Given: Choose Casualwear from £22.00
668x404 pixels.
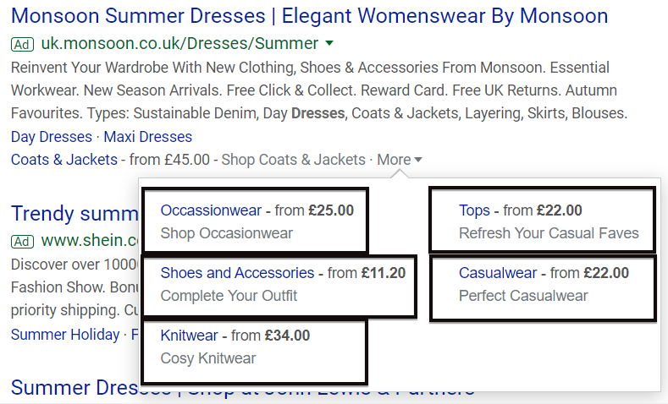Looking at the screenshot, I should (x=498, y=272).
